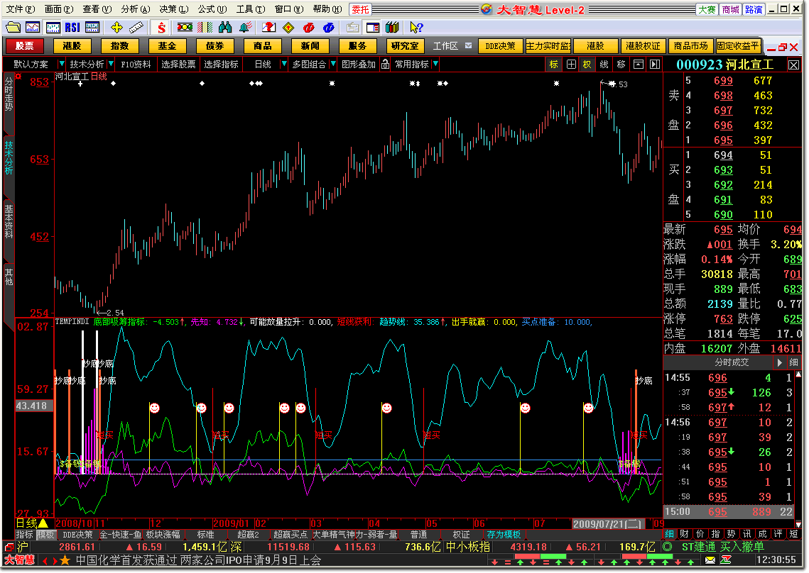Click the blue circular info icon
The width and height of the screenshot is (809, 573).
(328, 28)
